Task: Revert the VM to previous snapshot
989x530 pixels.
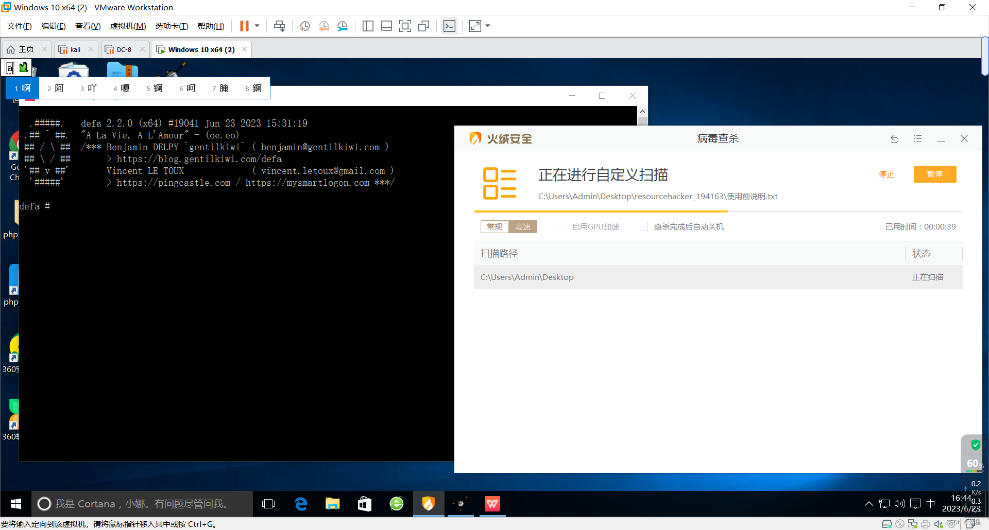Action: coord(323,26)
